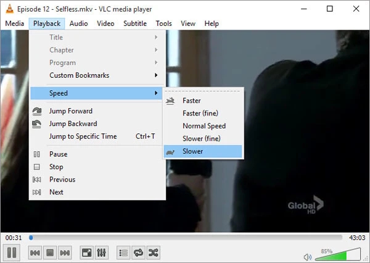Select Slower (fine) speed option
Image resolution: width=370 pixels, height=263 pixels.
203,138
